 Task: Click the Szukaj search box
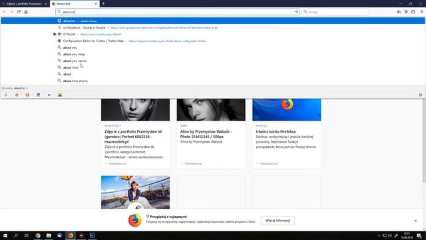[335, 12]
